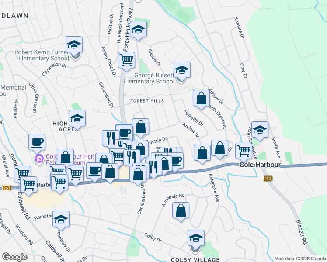The image size is (327, 262).
Task: Click Highway 322 route shield
Action: [x=268, y=178]
